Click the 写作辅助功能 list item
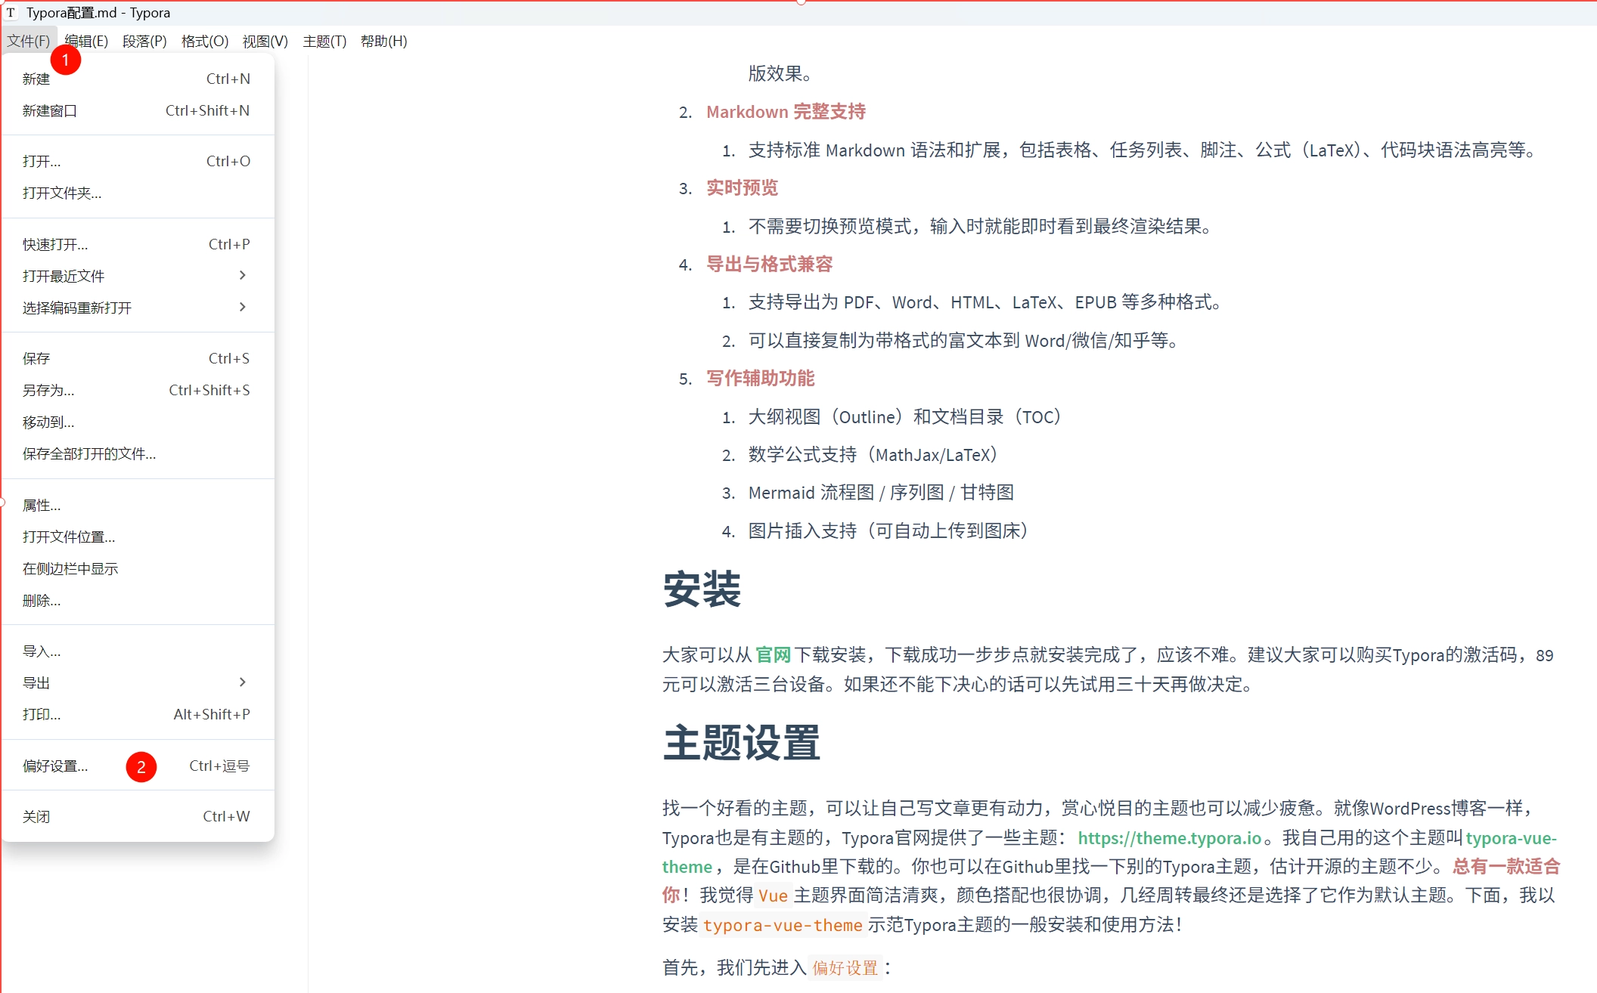1597x993 pixels. 761,378
